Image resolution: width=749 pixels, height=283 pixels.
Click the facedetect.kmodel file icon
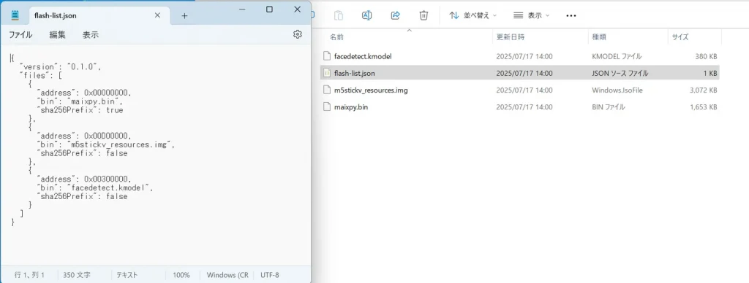point(327,55)
